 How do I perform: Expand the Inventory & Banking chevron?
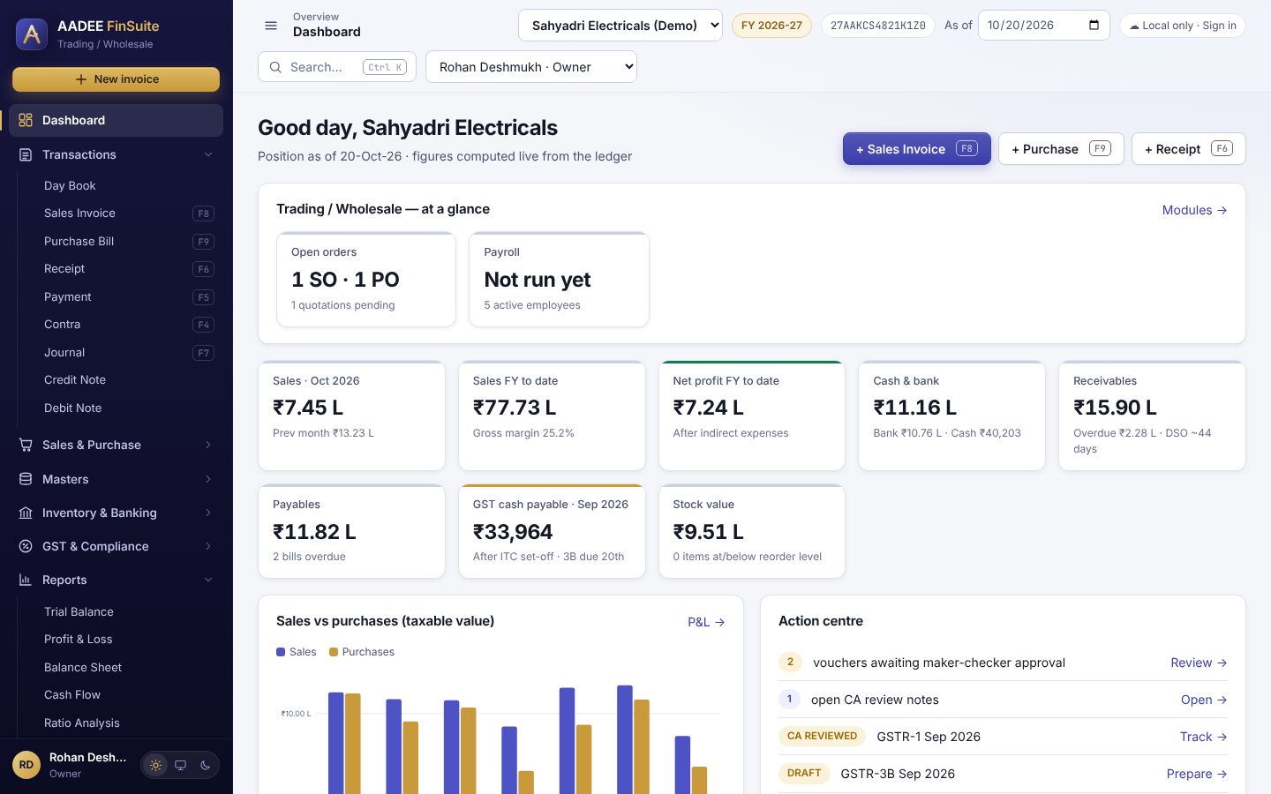click(x=208, y=513)
